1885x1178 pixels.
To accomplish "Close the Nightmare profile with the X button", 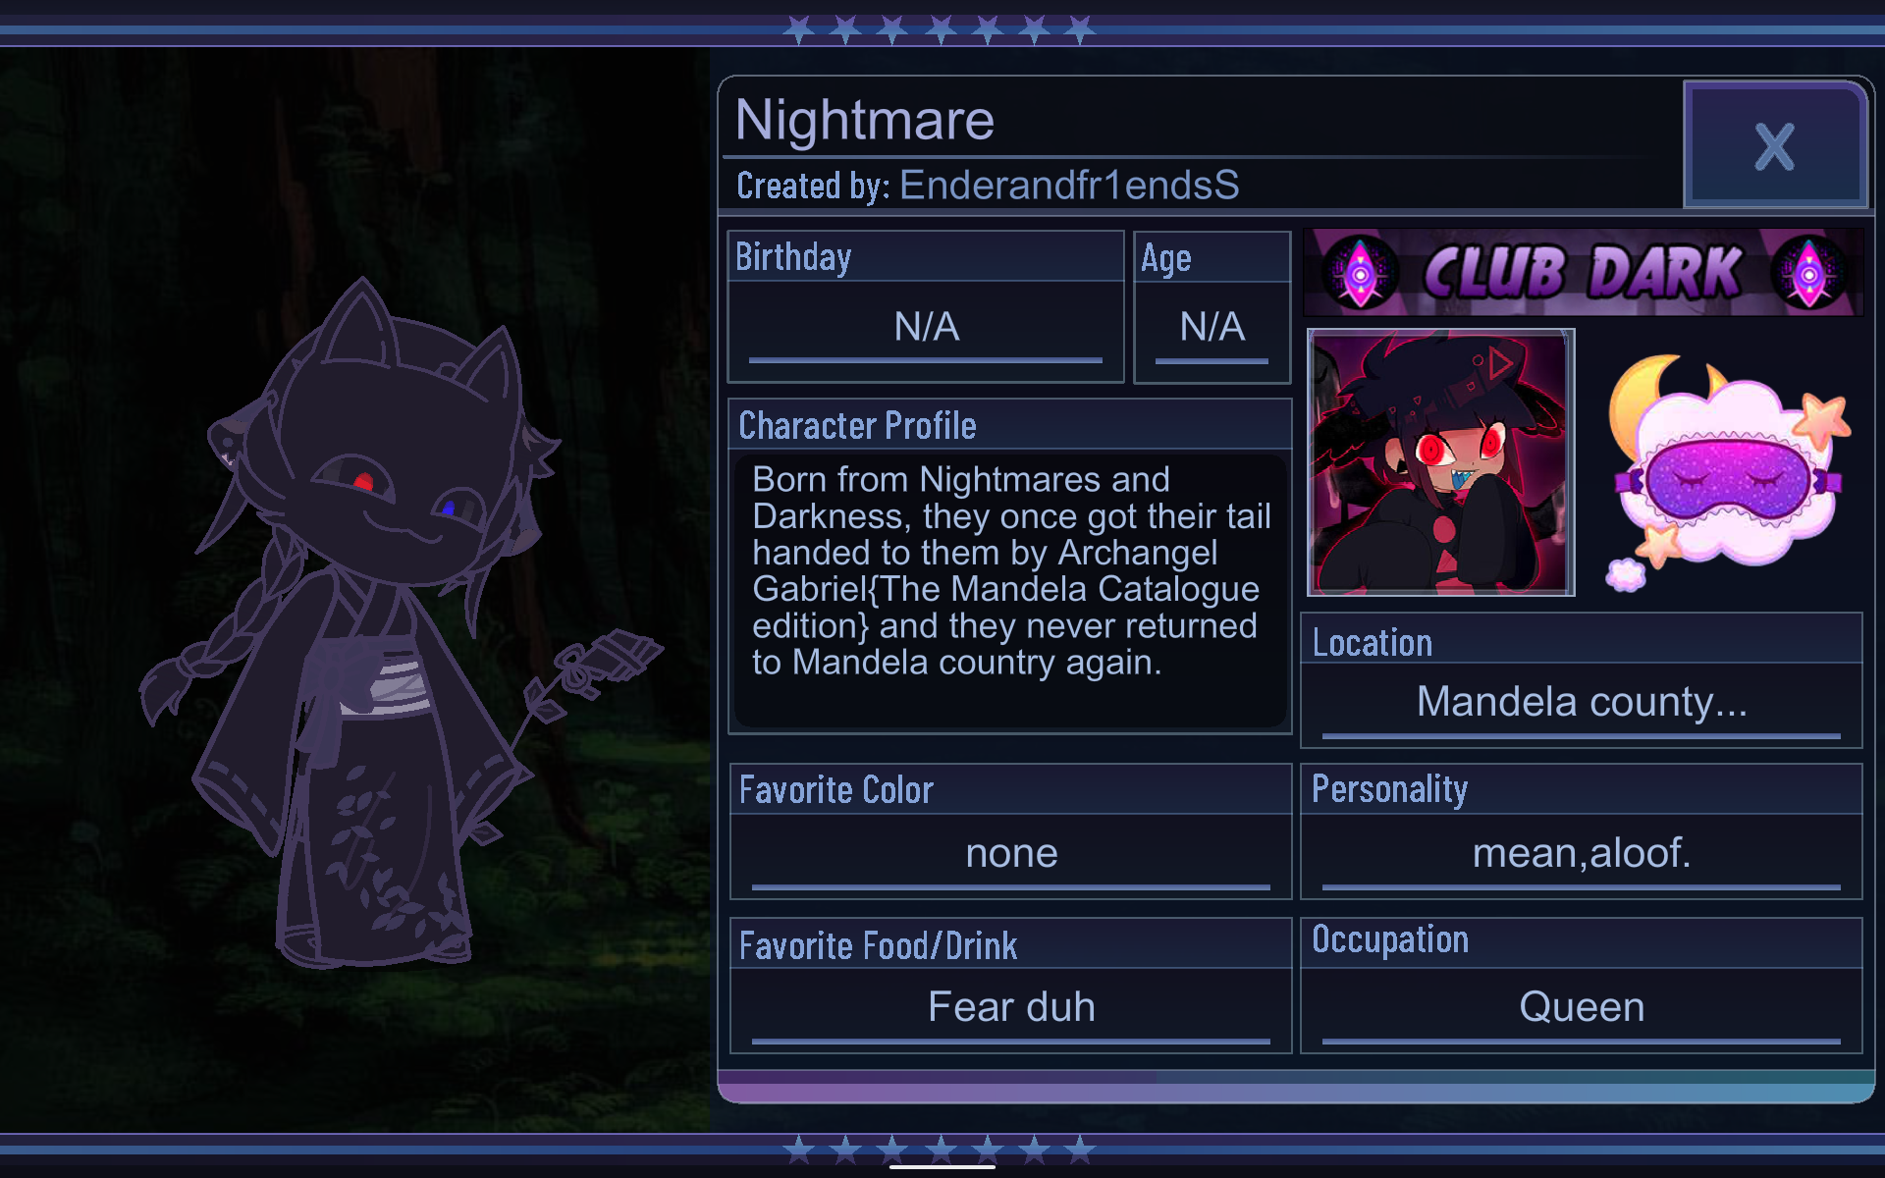I will 1775,145.
